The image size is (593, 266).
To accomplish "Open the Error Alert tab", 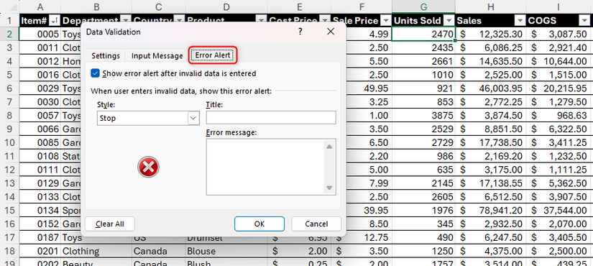I will pos(213,55).
